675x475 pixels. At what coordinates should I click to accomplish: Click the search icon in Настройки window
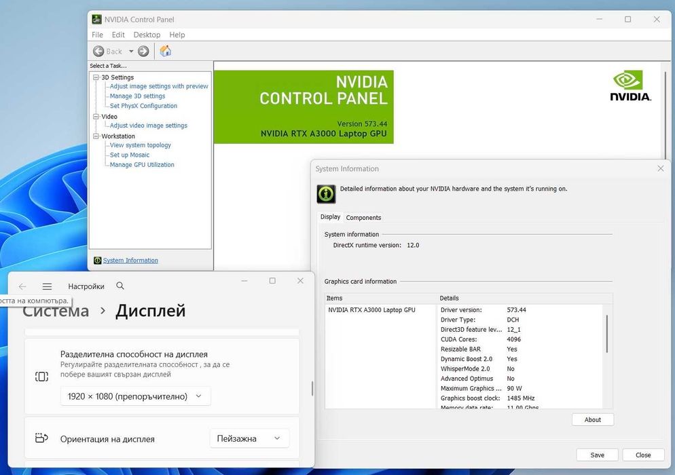click(120, 286)
